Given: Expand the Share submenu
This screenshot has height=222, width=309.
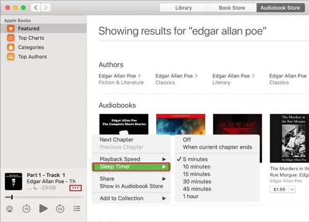Looking at the screenshot, I should [131, 179].
